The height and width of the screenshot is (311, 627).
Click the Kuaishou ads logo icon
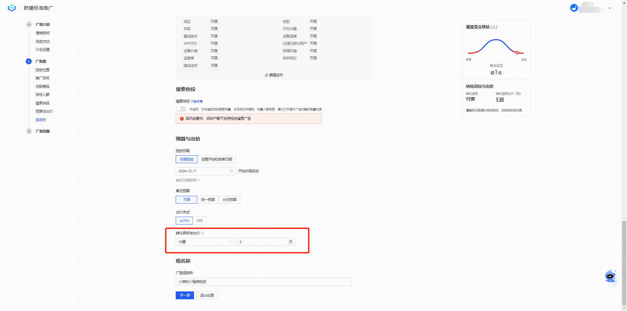pos(12,8)
